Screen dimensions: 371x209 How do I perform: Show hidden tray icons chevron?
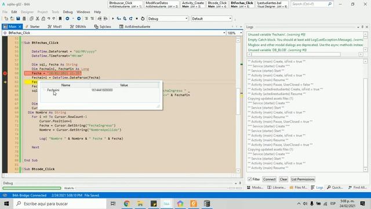pos(299,204)
